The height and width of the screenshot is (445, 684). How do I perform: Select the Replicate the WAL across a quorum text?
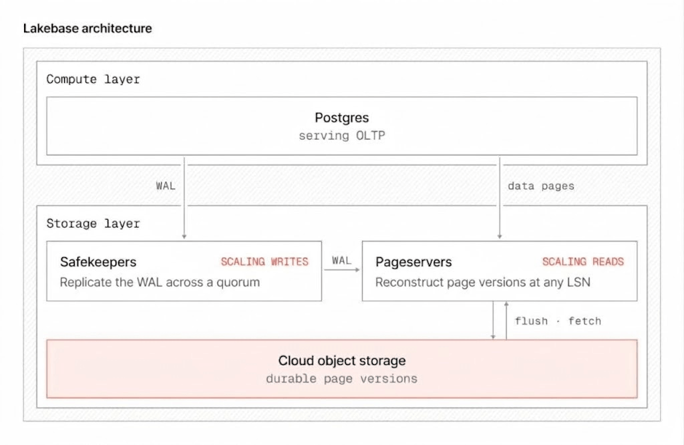click(160, 282)
